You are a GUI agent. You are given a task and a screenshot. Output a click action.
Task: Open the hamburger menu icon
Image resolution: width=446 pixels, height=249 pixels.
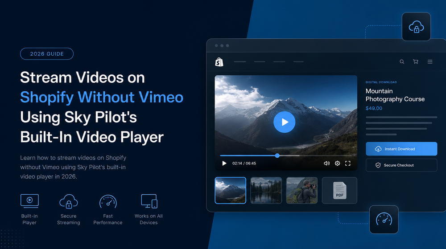click(430, 61)
